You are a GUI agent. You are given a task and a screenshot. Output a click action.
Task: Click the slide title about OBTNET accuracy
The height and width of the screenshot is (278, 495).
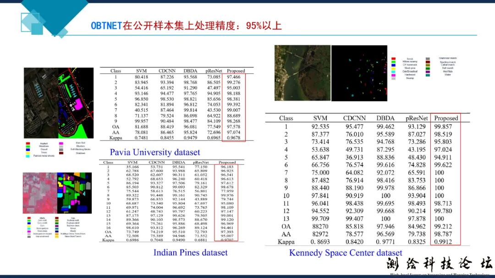coord(186,26)
